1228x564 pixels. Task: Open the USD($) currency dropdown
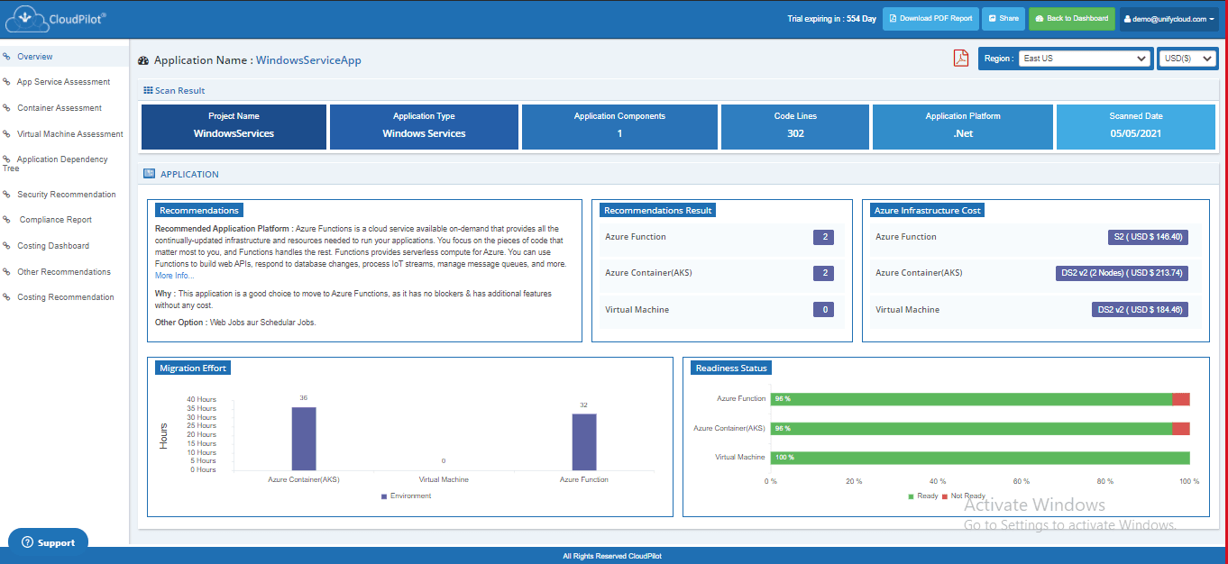click(1187, 59)
